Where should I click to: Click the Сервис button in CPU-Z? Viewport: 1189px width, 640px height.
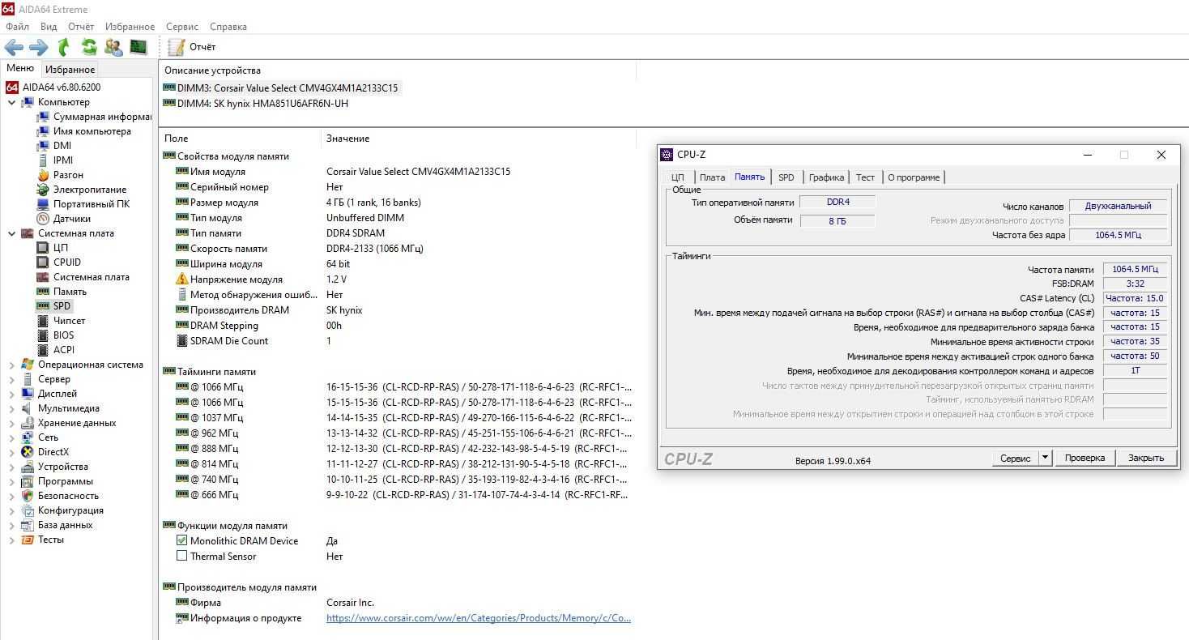click(x=1015, y=458)
